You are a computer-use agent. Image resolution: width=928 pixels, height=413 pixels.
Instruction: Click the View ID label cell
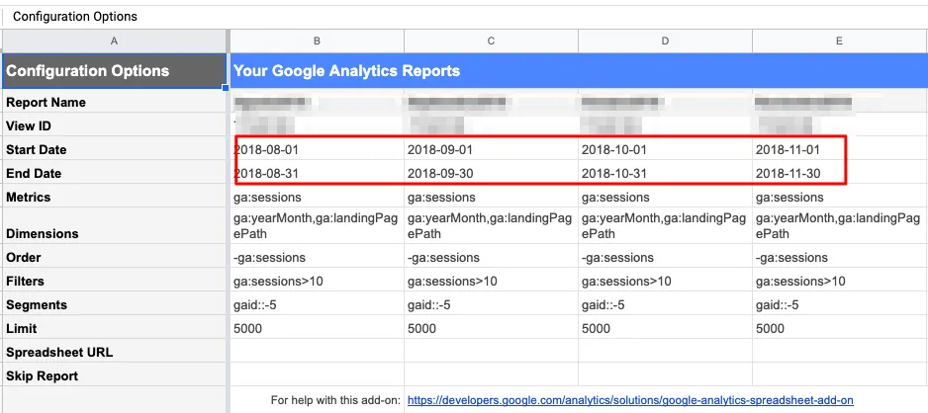(x=114, y=125)
